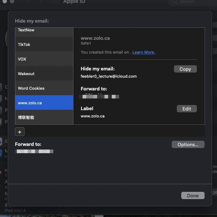
Task: Select Wakeout in the list
Action: pos(44,73)
